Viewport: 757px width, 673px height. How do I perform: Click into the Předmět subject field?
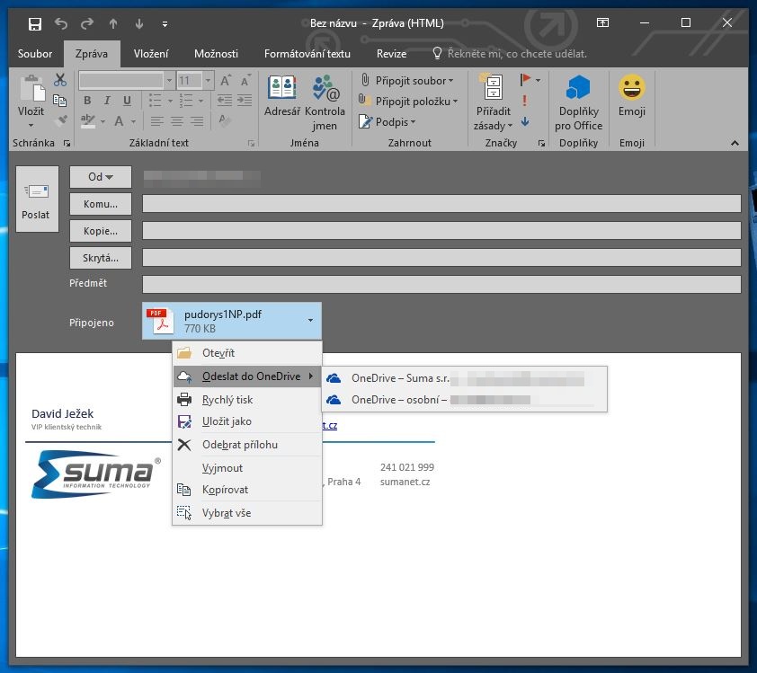click(441, 284)
